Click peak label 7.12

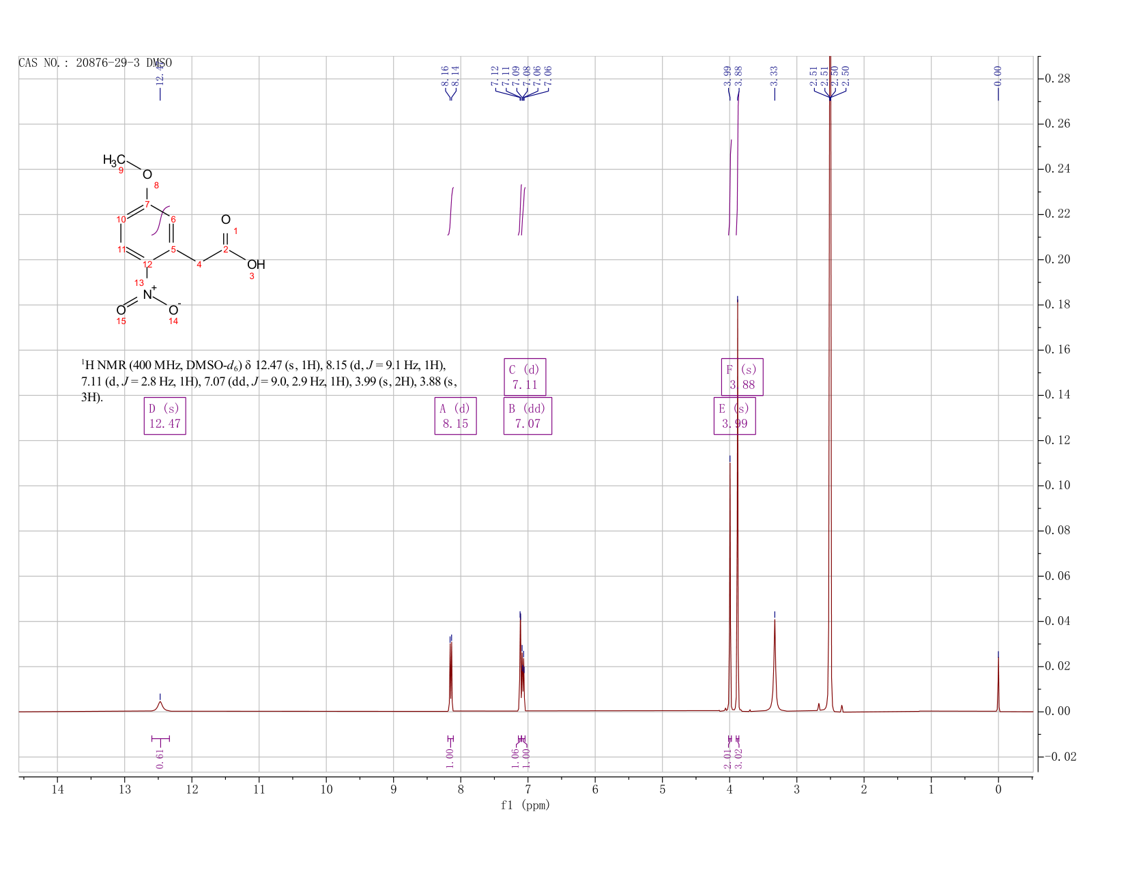coord(495,75)
